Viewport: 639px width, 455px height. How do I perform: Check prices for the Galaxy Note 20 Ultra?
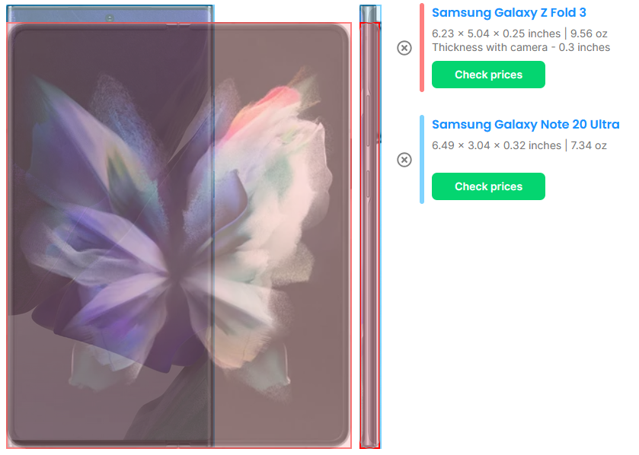tap(488, 186)
